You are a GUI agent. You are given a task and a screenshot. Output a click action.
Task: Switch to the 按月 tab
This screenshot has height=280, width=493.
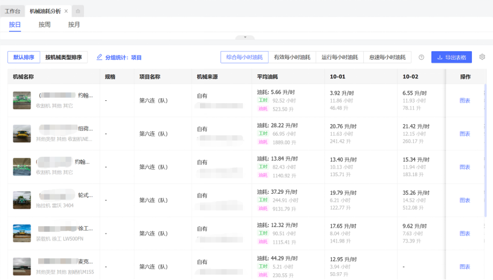74,25
